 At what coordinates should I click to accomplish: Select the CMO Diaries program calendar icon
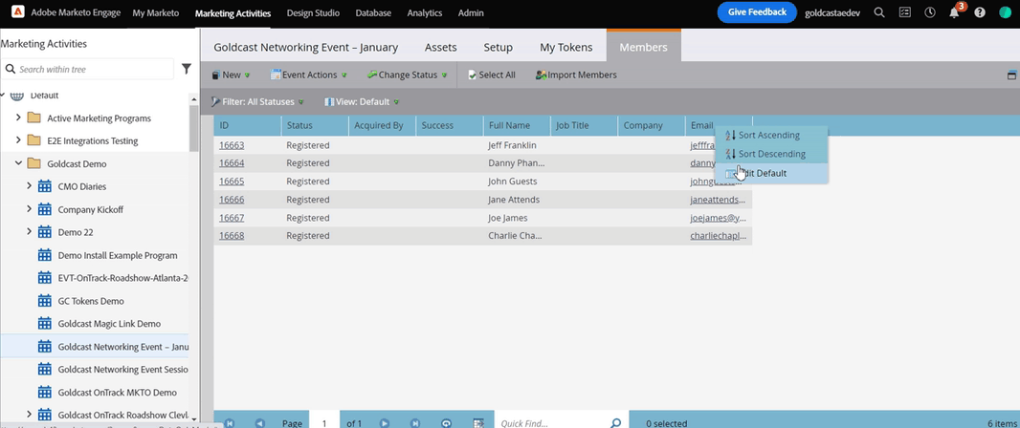coord(44,186)
